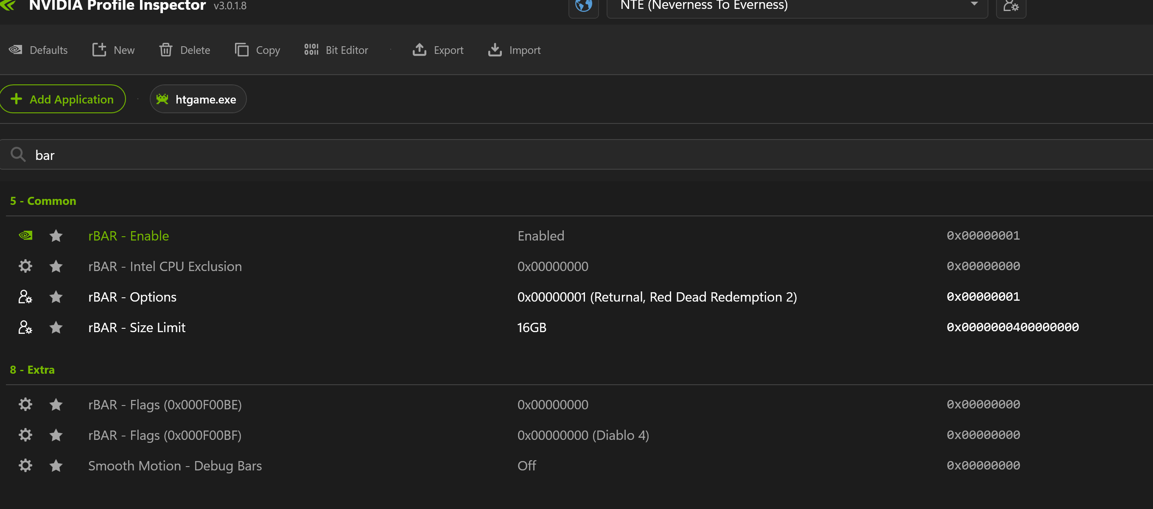Open the '16GB' value of rBAR - Size Limit
The height and width of the screenshot is (509, 1153).
point(532,328)
